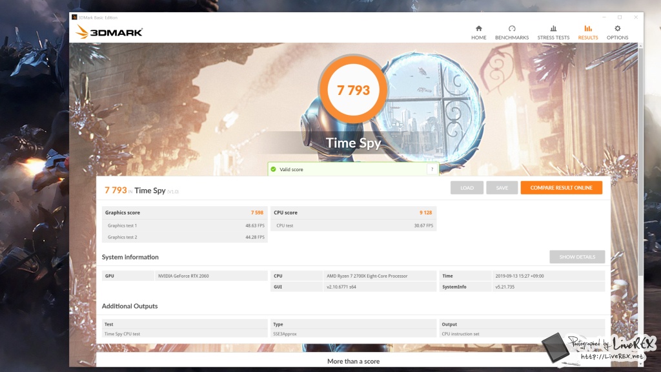
Task: Minimize the 3DMark window
Action: click(604, 17)
